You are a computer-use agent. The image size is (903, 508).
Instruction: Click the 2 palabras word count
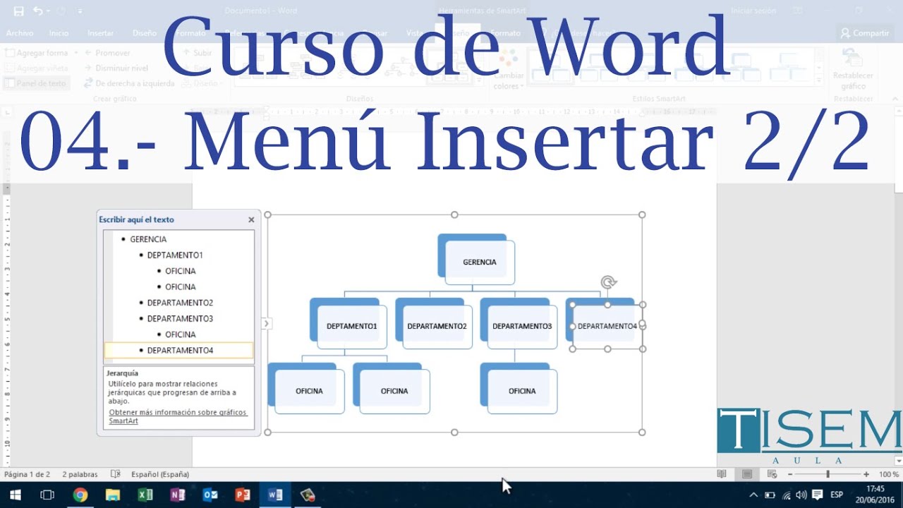[80, 474]
